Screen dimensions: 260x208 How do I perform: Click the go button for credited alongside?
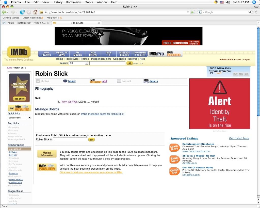click(x=91, y=140)
